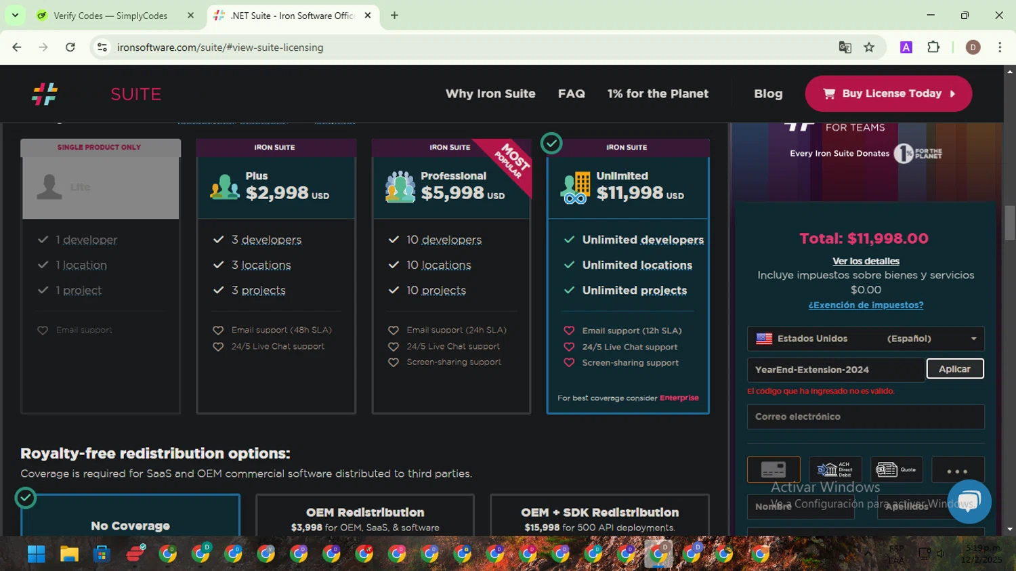This screenshot has width=1016, height=571.
Task: Open the Chrome profile avatar
Action: click(x=973, y=47)
